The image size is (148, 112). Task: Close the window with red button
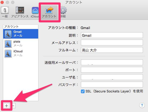pyautogui.click(x=2, y=2)
